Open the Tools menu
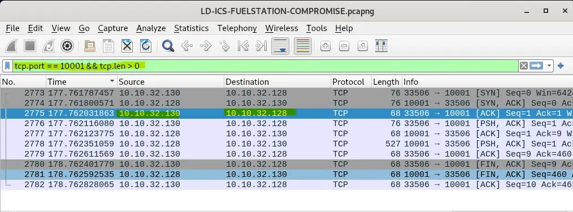 (316, 28)
